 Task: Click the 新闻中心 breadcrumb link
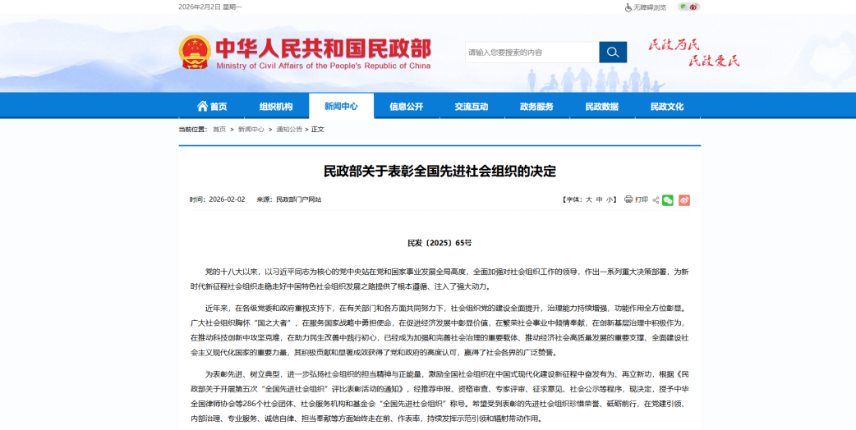(x=251, y=130)
